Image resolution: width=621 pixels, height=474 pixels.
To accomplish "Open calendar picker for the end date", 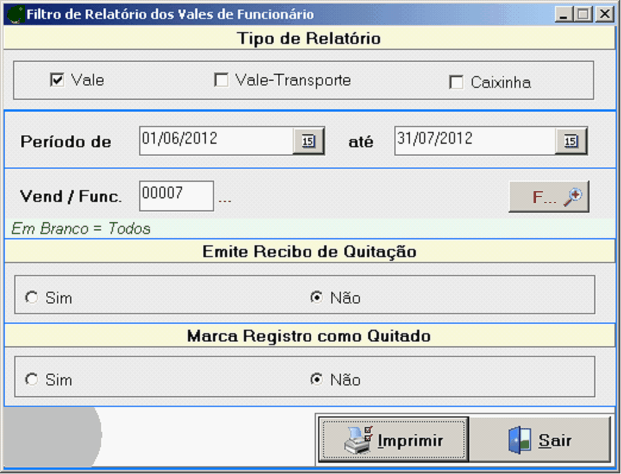I will [571, 141].
